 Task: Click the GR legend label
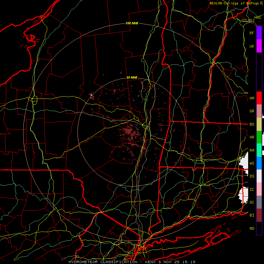click(252, 111)
